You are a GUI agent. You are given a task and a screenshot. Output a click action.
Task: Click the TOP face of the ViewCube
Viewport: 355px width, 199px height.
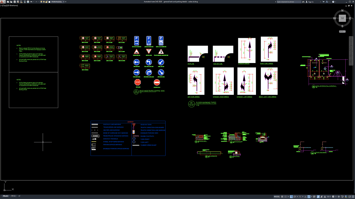(342, 19)
